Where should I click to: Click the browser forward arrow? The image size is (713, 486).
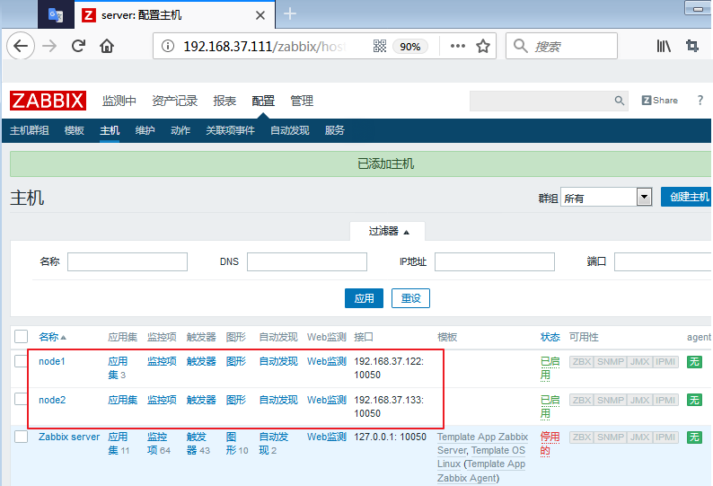49,46
